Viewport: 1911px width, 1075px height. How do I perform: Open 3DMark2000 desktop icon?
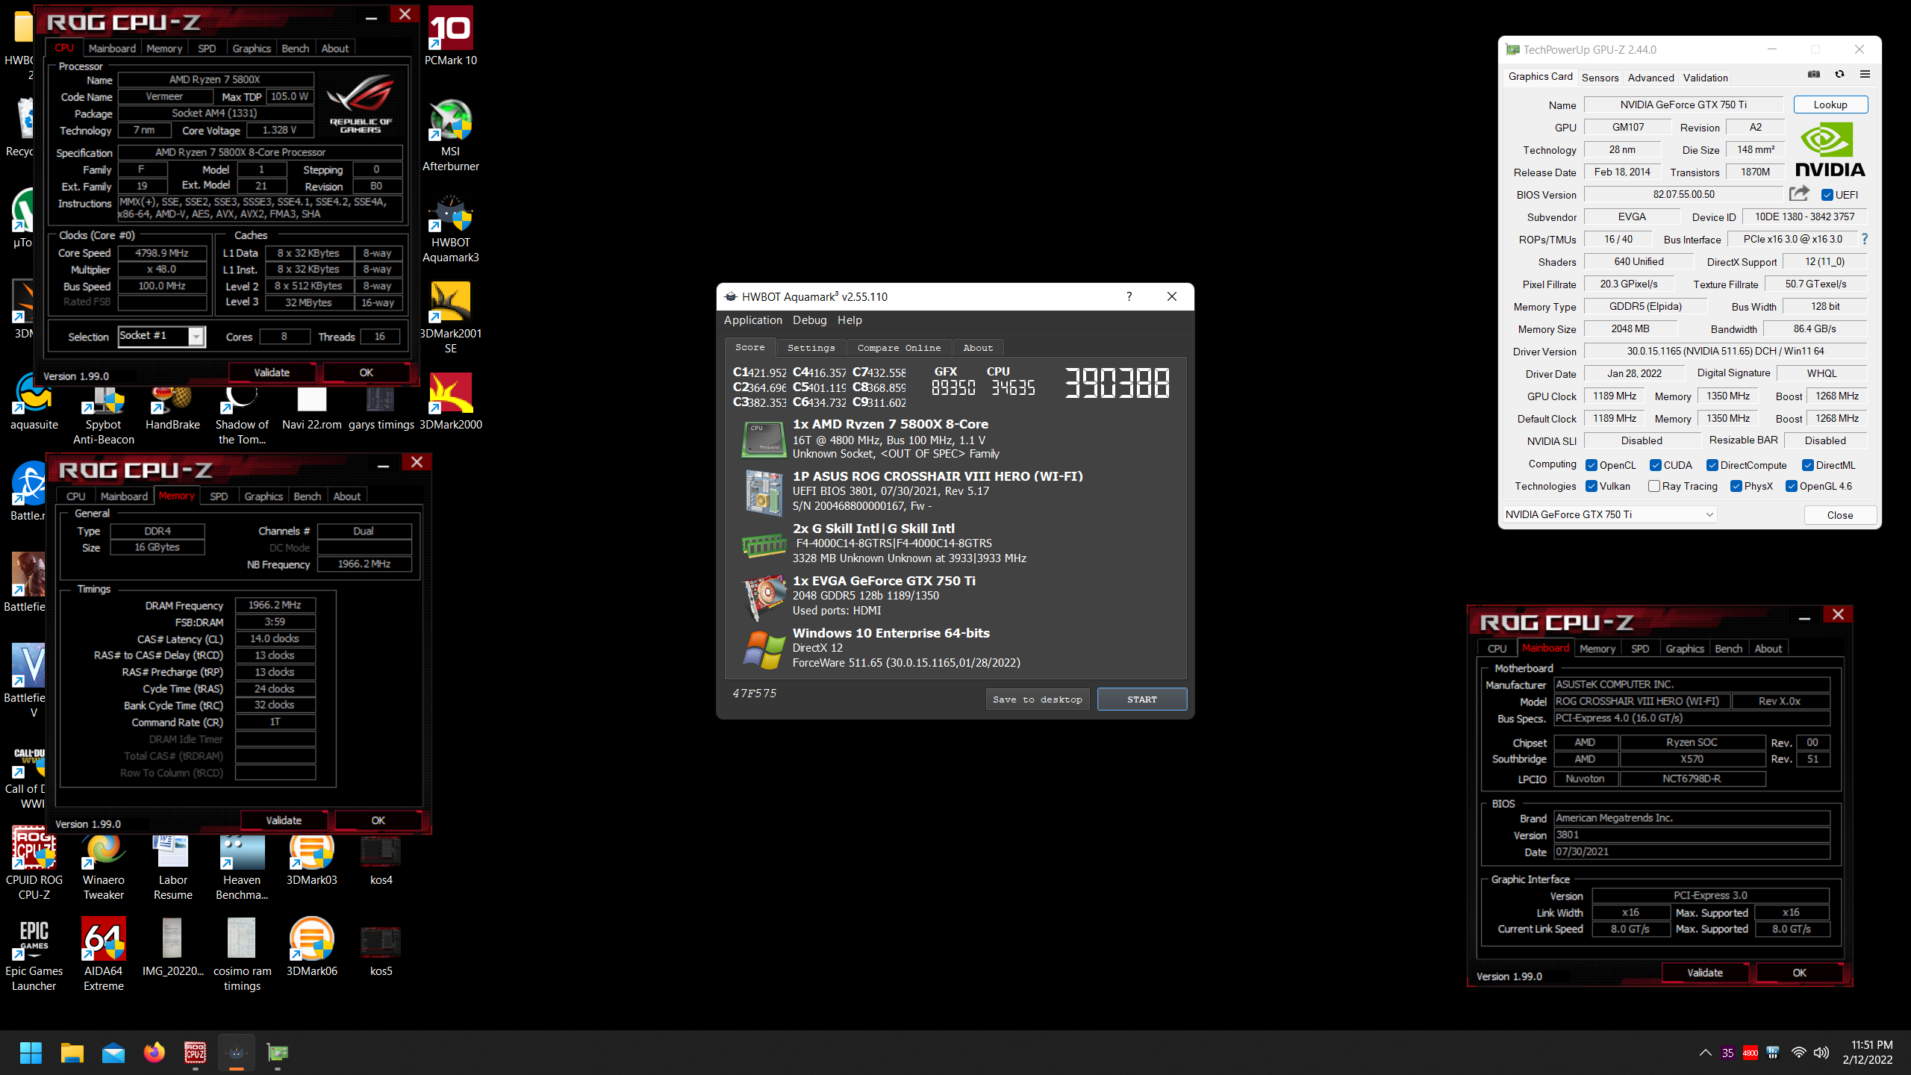(450, 402)
